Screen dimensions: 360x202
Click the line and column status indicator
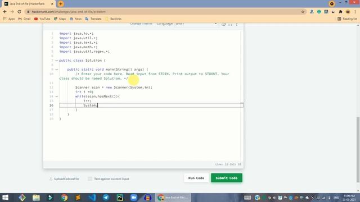(228, 164)
